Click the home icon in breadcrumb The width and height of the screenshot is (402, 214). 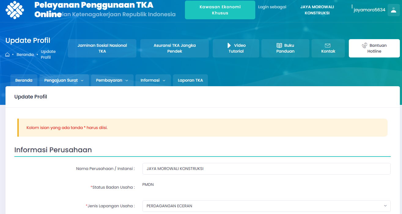8,55
